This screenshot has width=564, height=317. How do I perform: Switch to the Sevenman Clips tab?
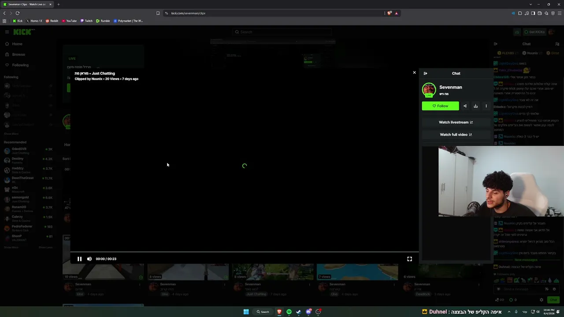point(26,4)
